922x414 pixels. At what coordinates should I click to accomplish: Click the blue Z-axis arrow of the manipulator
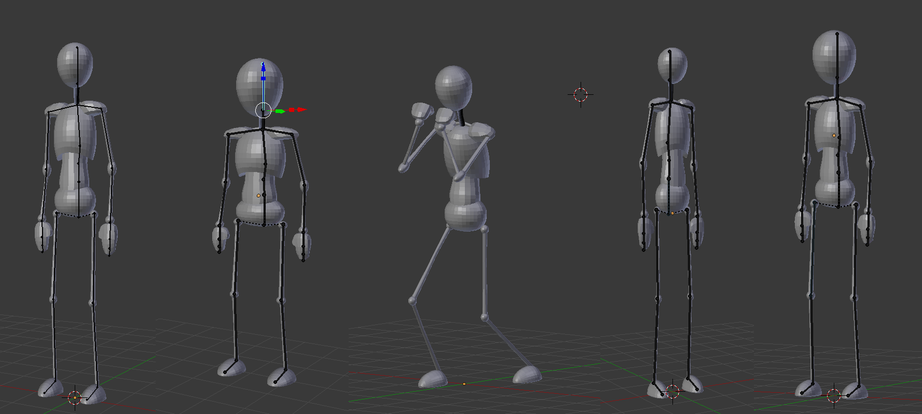point(263,67)
